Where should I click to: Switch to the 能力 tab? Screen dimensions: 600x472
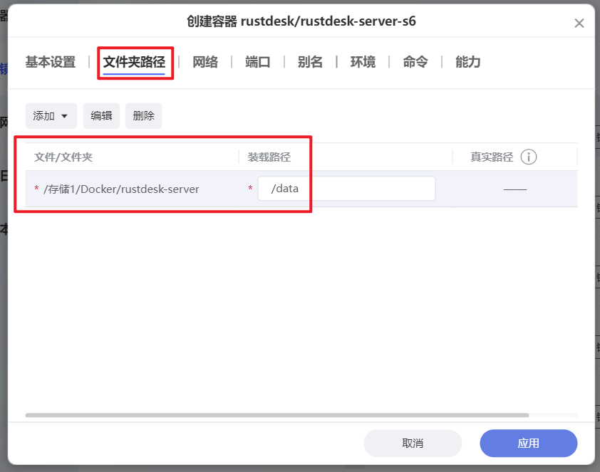point(467,62)
